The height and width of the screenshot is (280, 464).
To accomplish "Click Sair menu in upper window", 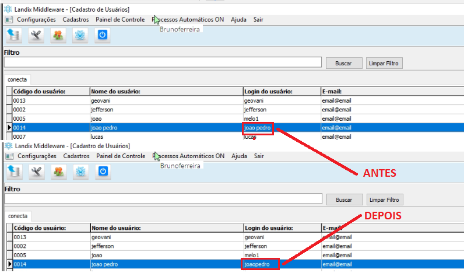I will pyautogui.click(x=258, y=19).
